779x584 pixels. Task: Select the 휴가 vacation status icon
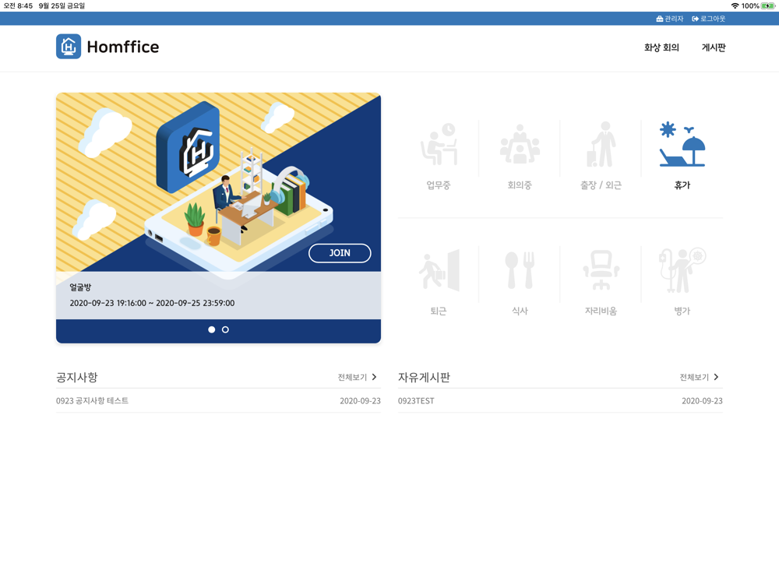coord(682,144)
